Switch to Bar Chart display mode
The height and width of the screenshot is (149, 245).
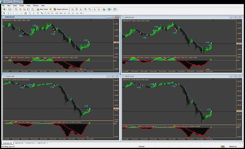(x=73, y=9)
